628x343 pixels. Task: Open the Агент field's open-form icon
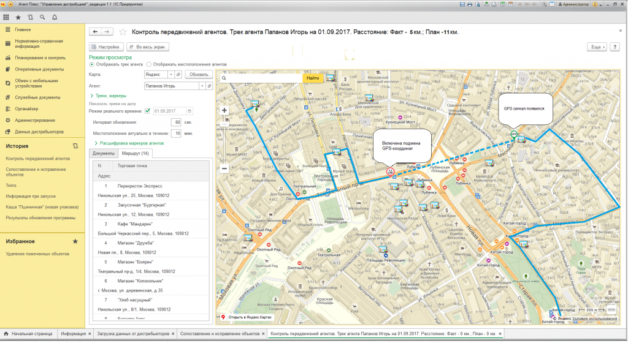pos(209,86)
